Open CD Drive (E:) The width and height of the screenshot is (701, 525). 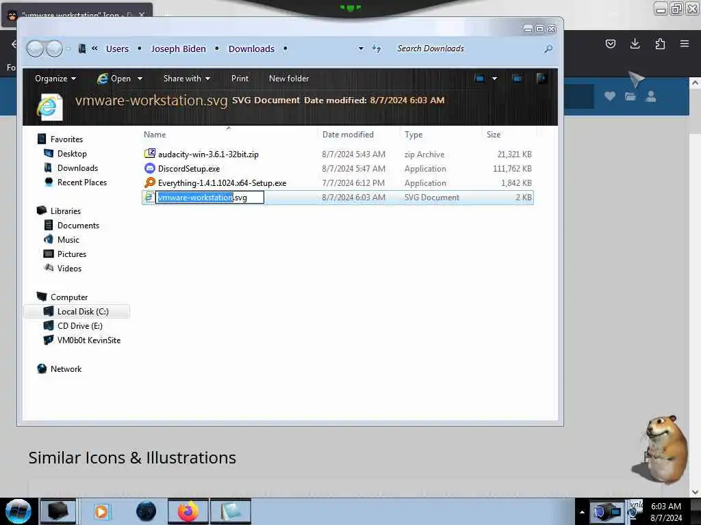pyautogui.click(x=79, y=326)
